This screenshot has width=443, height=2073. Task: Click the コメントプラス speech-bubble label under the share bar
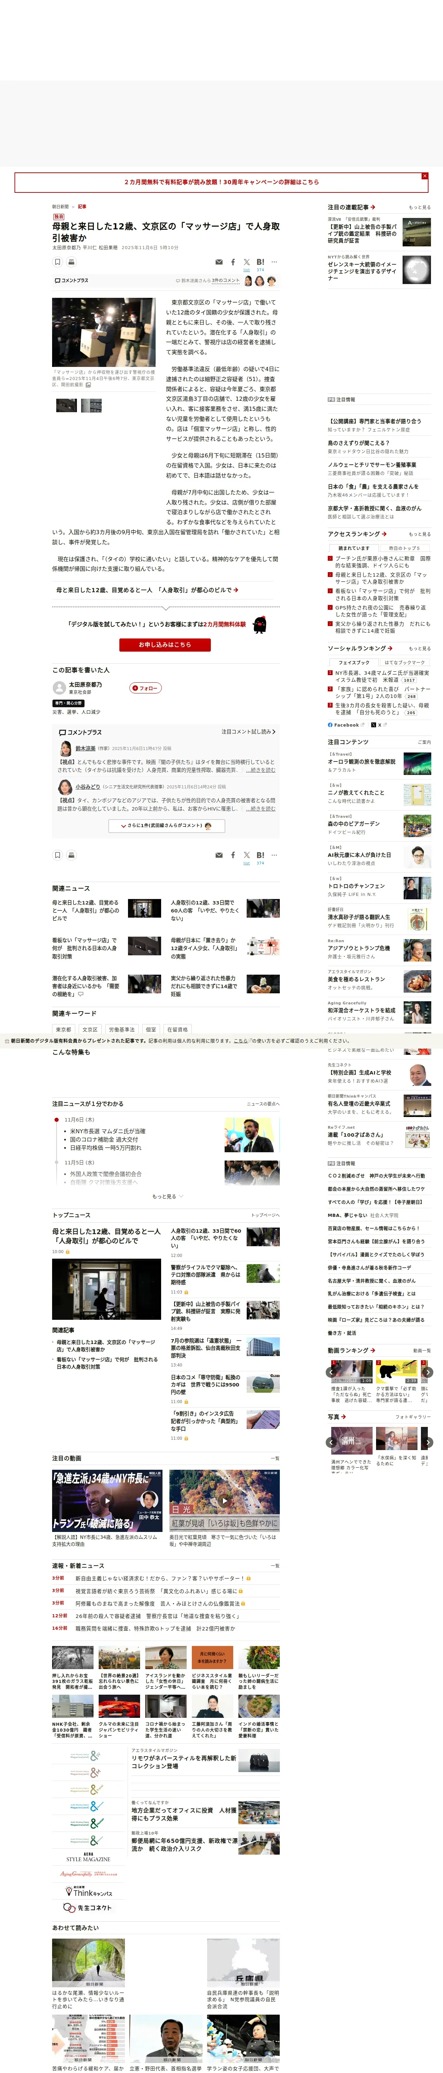(x=71, y=281)
